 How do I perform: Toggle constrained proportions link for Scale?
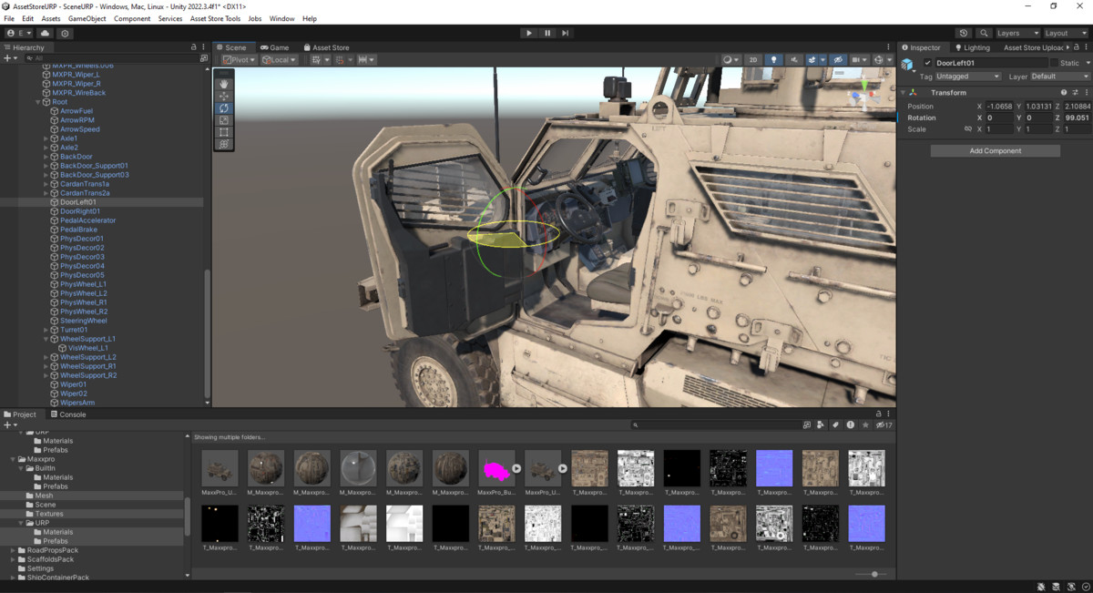[x=967, y=129]
